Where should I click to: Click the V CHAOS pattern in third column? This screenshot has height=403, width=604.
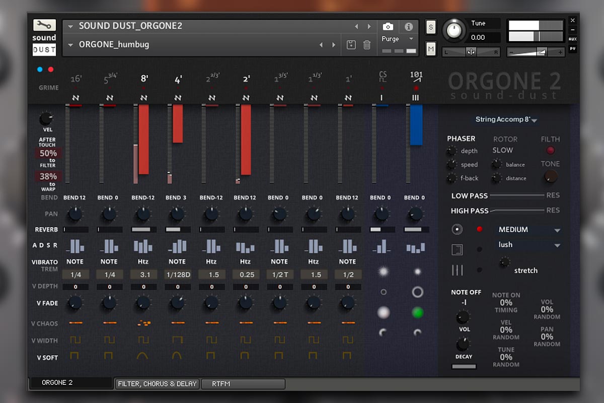click(x=143, y=322)
